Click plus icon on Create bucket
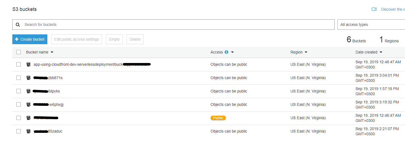 coord(17,39)
